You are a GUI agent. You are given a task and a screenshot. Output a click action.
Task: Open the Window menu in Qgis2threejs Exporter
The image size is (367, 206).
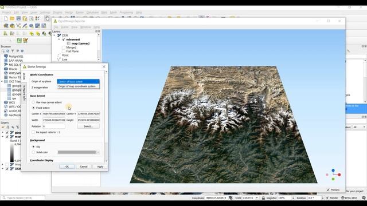tap(85, 27)
